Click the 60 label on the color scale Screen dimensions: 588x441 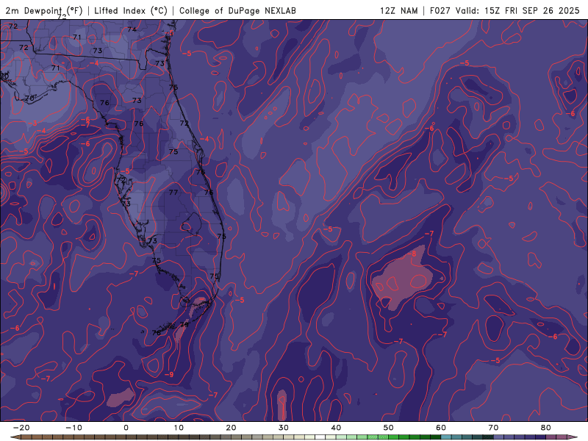tap(441, 428)
